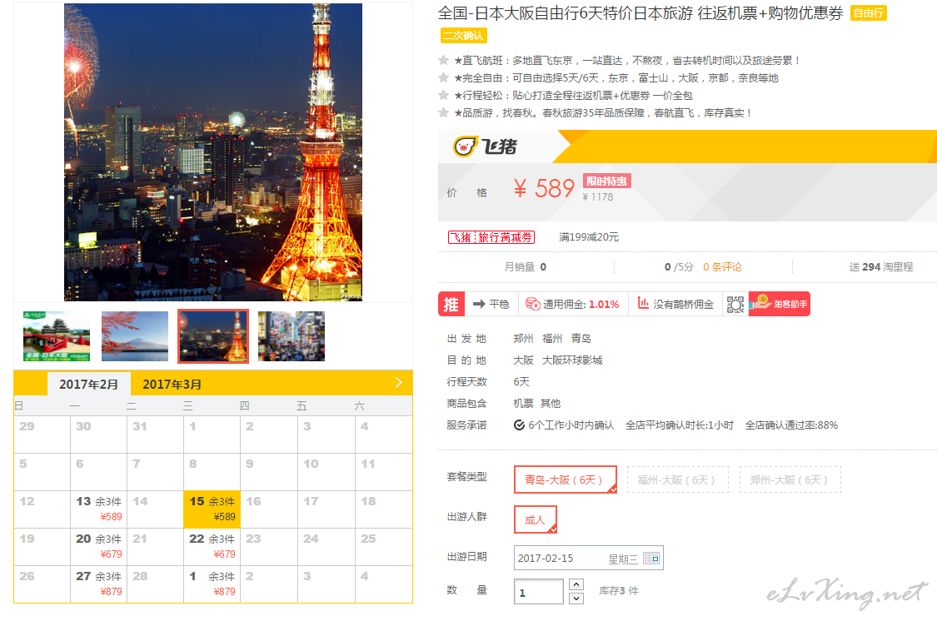
Task: Switch to the 2017年3月 calendar tab
Action: [172, 385]
